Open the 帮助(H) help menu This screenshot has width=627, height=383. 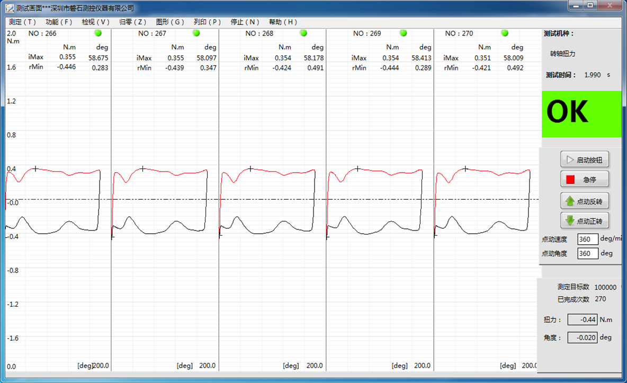(x=283, y=22)
